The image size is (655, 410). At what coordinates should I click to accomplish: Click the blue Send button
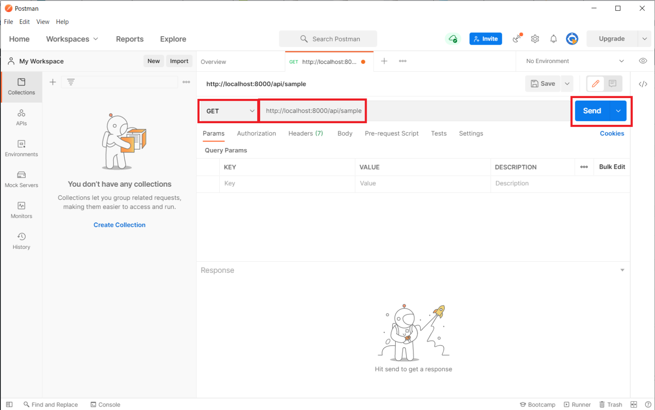(592, 111)
